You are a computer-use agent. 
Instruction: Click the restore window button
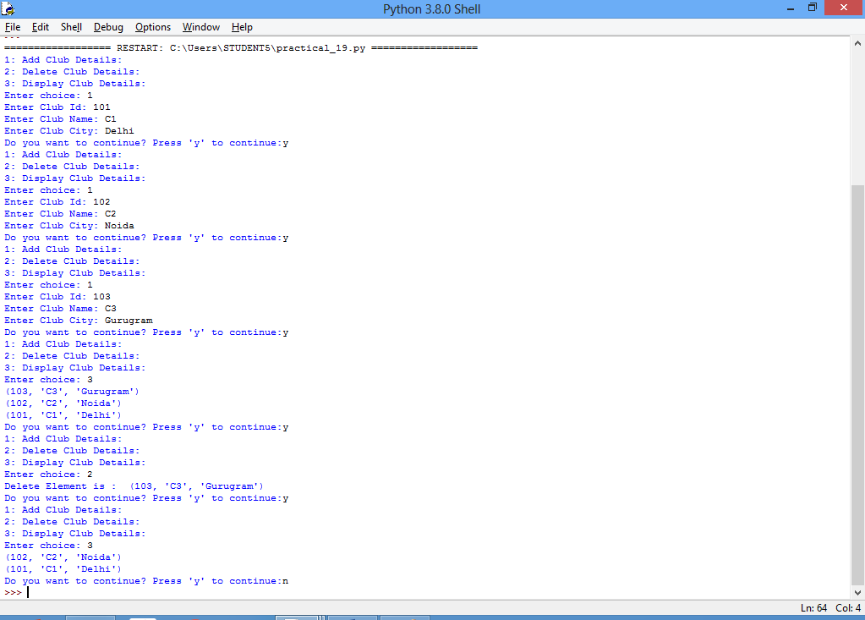(x=813, y=8)
